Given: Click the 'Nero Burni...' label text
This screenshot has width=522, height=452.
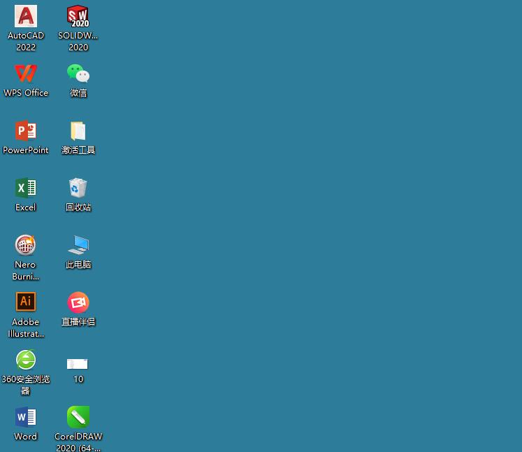Looking at the screenshot, I should pyautogui.click(x=26, y=270).
